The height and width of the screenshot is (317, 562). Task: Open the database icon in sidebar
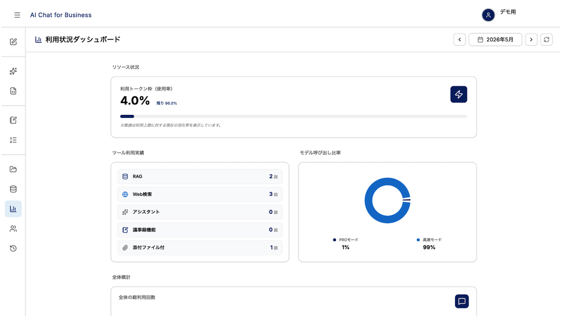[13, 189]
